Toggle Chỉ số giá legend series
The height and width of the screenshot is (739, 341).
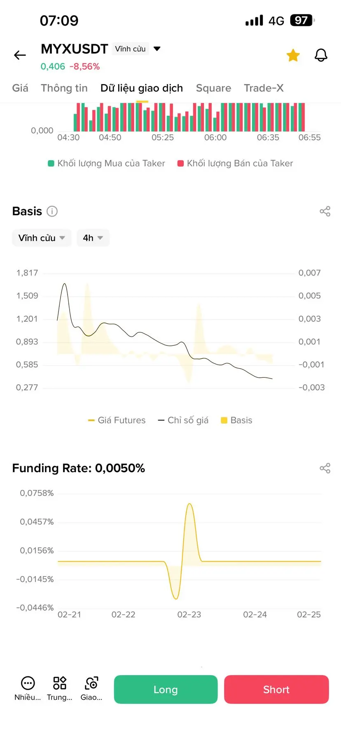point(183,420)
